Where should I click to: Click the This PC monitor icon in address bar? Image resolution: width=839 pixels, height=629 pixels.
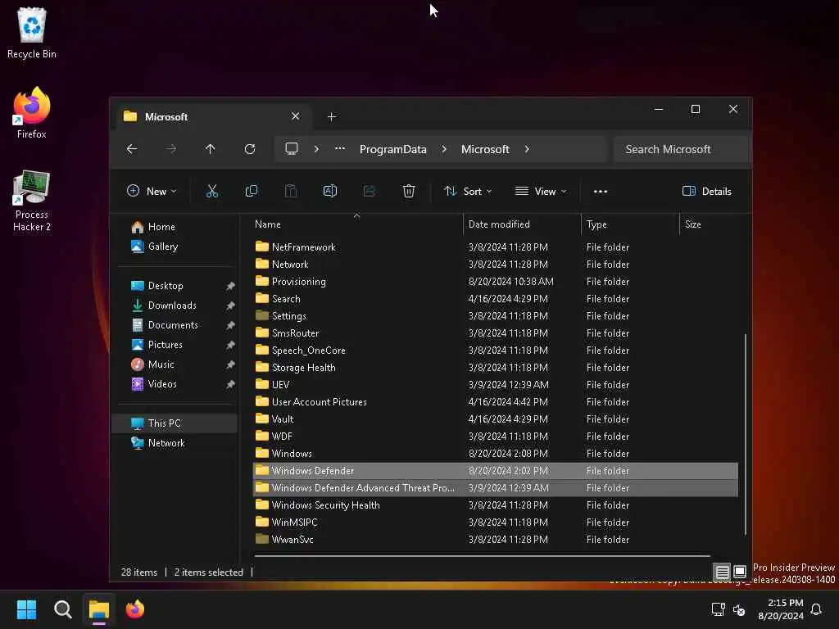pyautogui.click(x=292, y=149)
